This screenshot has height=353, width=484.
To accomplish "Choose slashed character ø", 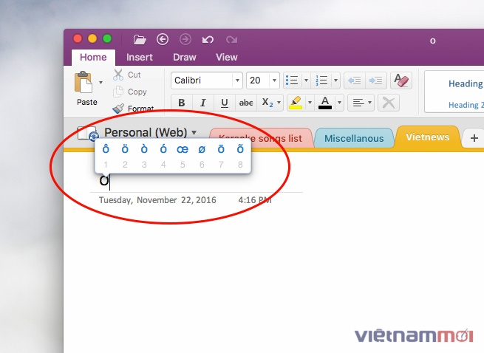I will (202, 149).
